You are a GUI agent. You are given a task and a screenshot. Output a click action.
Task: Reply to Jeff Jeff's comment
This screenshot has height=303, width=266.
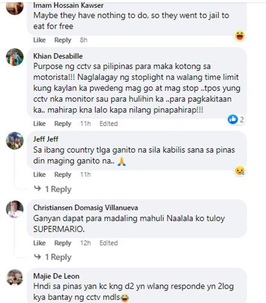pos(63,175)
